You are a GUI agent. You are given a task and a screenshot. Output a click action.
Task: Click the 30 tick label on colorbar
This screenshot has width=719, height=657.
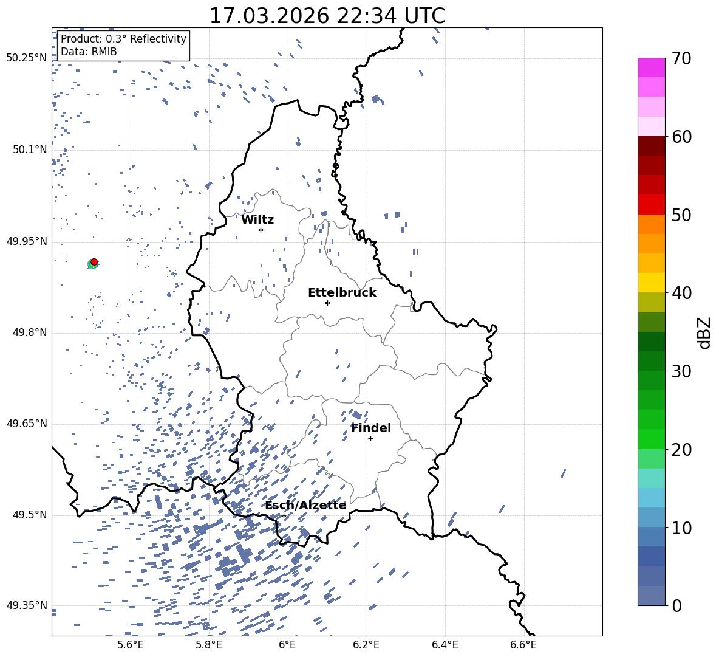(681, 371)
